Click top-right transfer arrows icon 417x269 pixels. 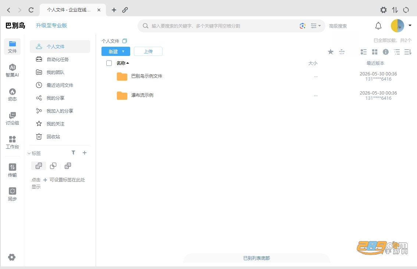click(395, 10)
